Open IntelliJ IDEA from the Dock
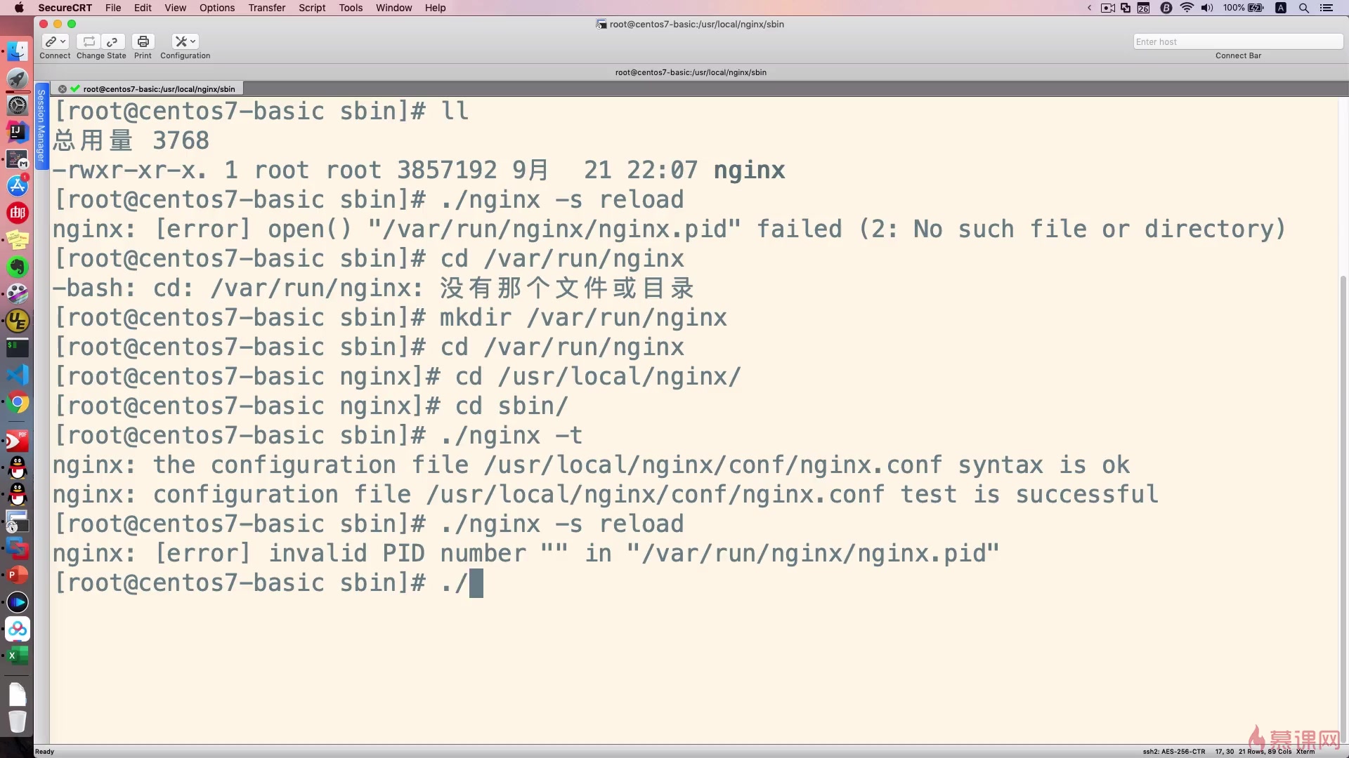The height and width of the screenshot is (758, 1349). pos(18,131)
